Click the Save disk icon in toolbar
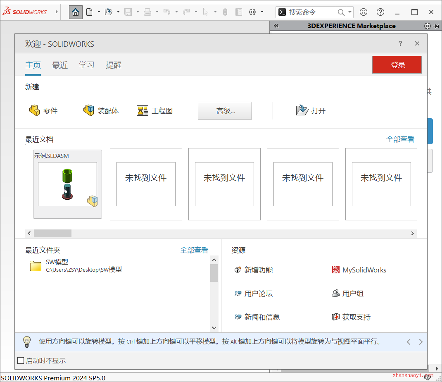The height and width of the screenshot is (382, 442). 128,12
